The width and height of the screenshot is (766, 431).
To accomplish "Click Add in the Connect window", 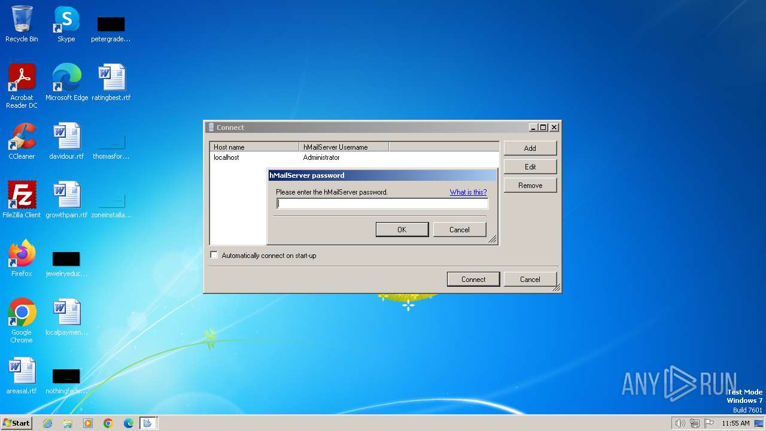I will click(530, 148).
